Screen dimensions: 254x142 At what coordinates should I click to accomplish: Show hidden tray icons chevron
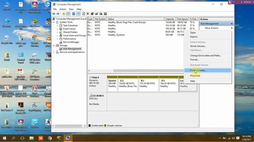220,138
